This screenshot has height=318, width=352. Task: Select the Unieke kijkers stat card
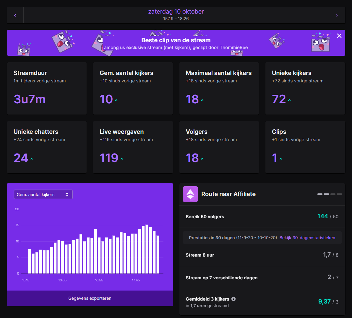[x=305, y=88]
